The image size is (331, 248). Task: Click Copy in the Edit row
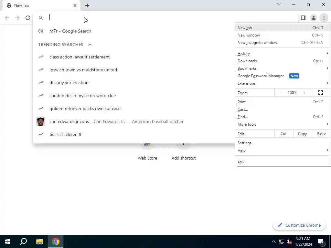(x=302, y=134)
